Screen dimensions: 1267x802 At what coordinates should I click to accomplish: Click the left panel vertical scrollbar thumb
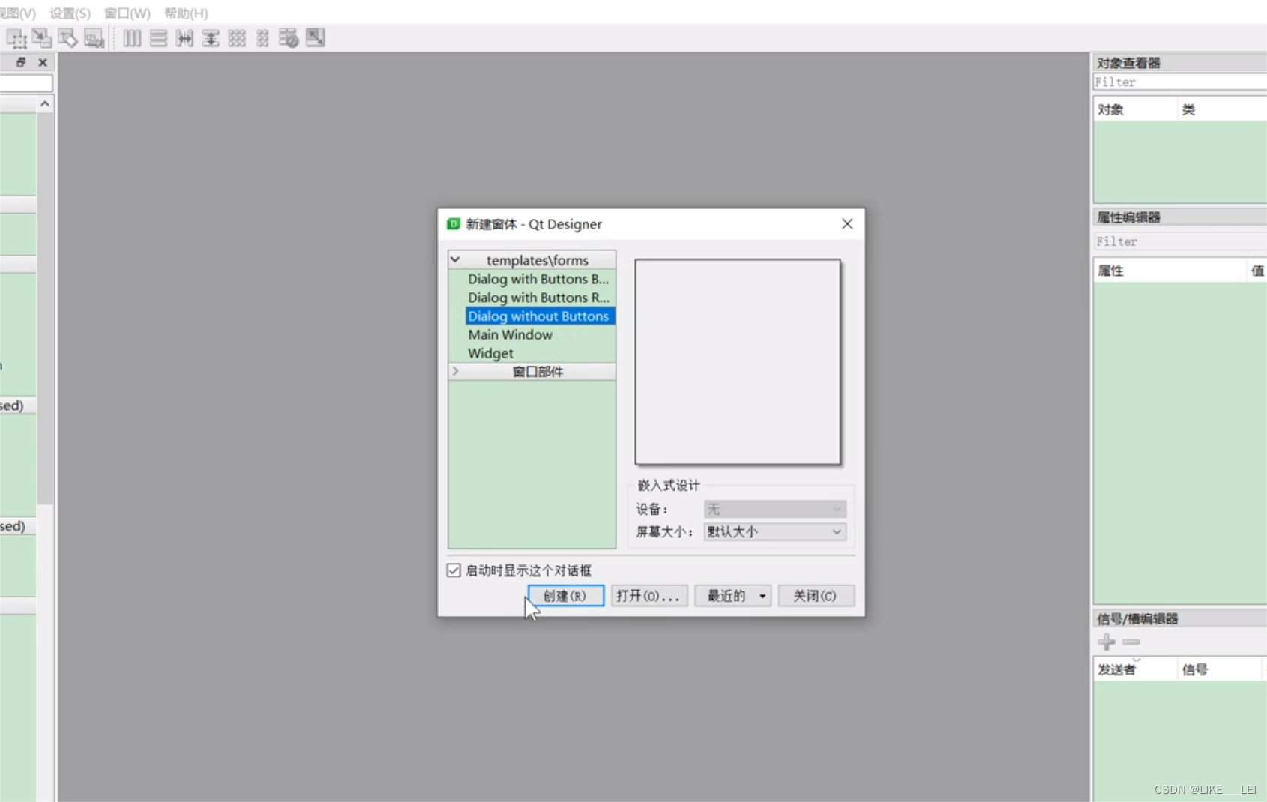coord(45,309)
